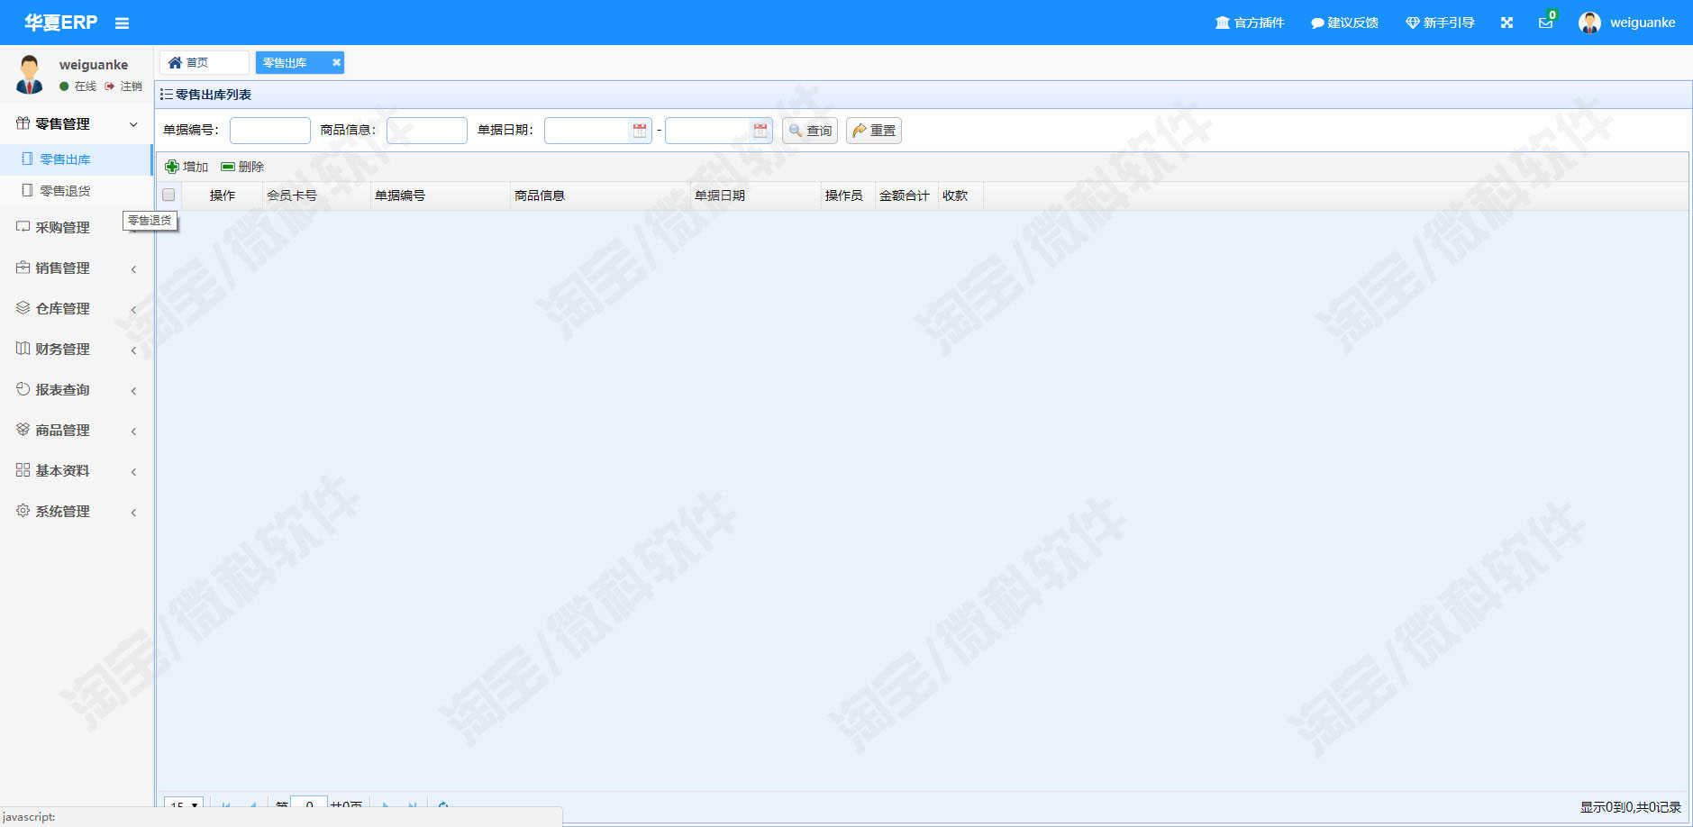Close the 零售出库 tab

click(x=336, y=62)
